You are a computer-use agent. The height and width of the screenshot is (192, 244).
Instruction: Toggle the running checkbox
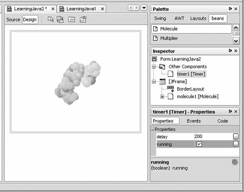point(199,144)
